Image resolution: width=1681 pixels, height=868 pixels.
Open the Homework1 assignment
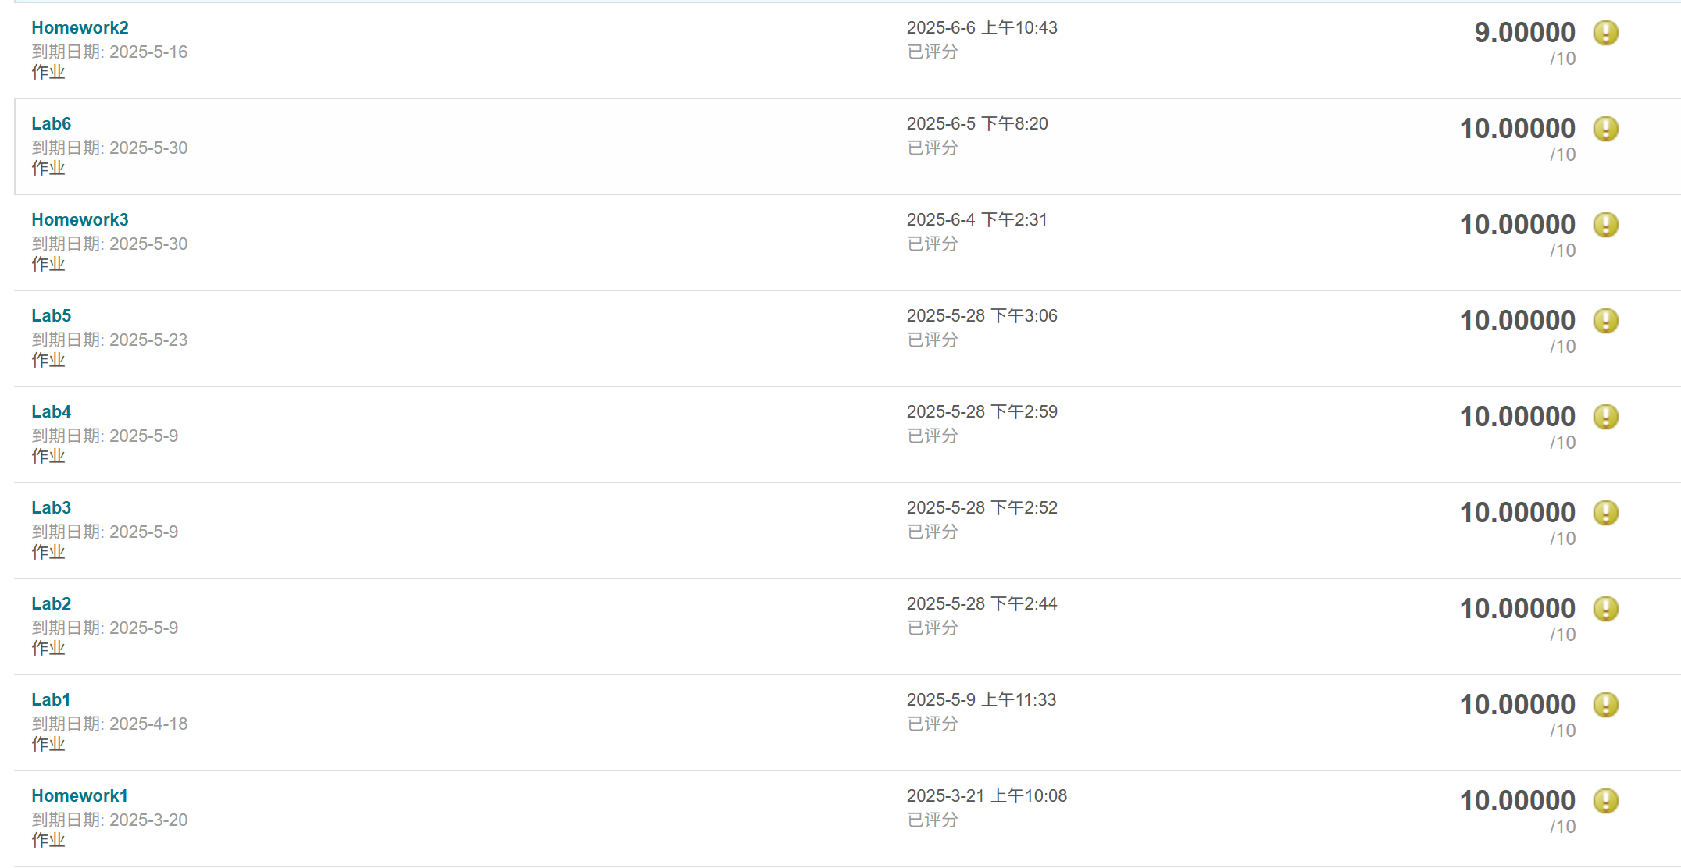point(79,796)
